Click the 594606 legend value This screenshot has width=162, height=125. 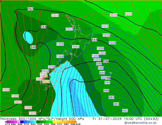point(75,124)
